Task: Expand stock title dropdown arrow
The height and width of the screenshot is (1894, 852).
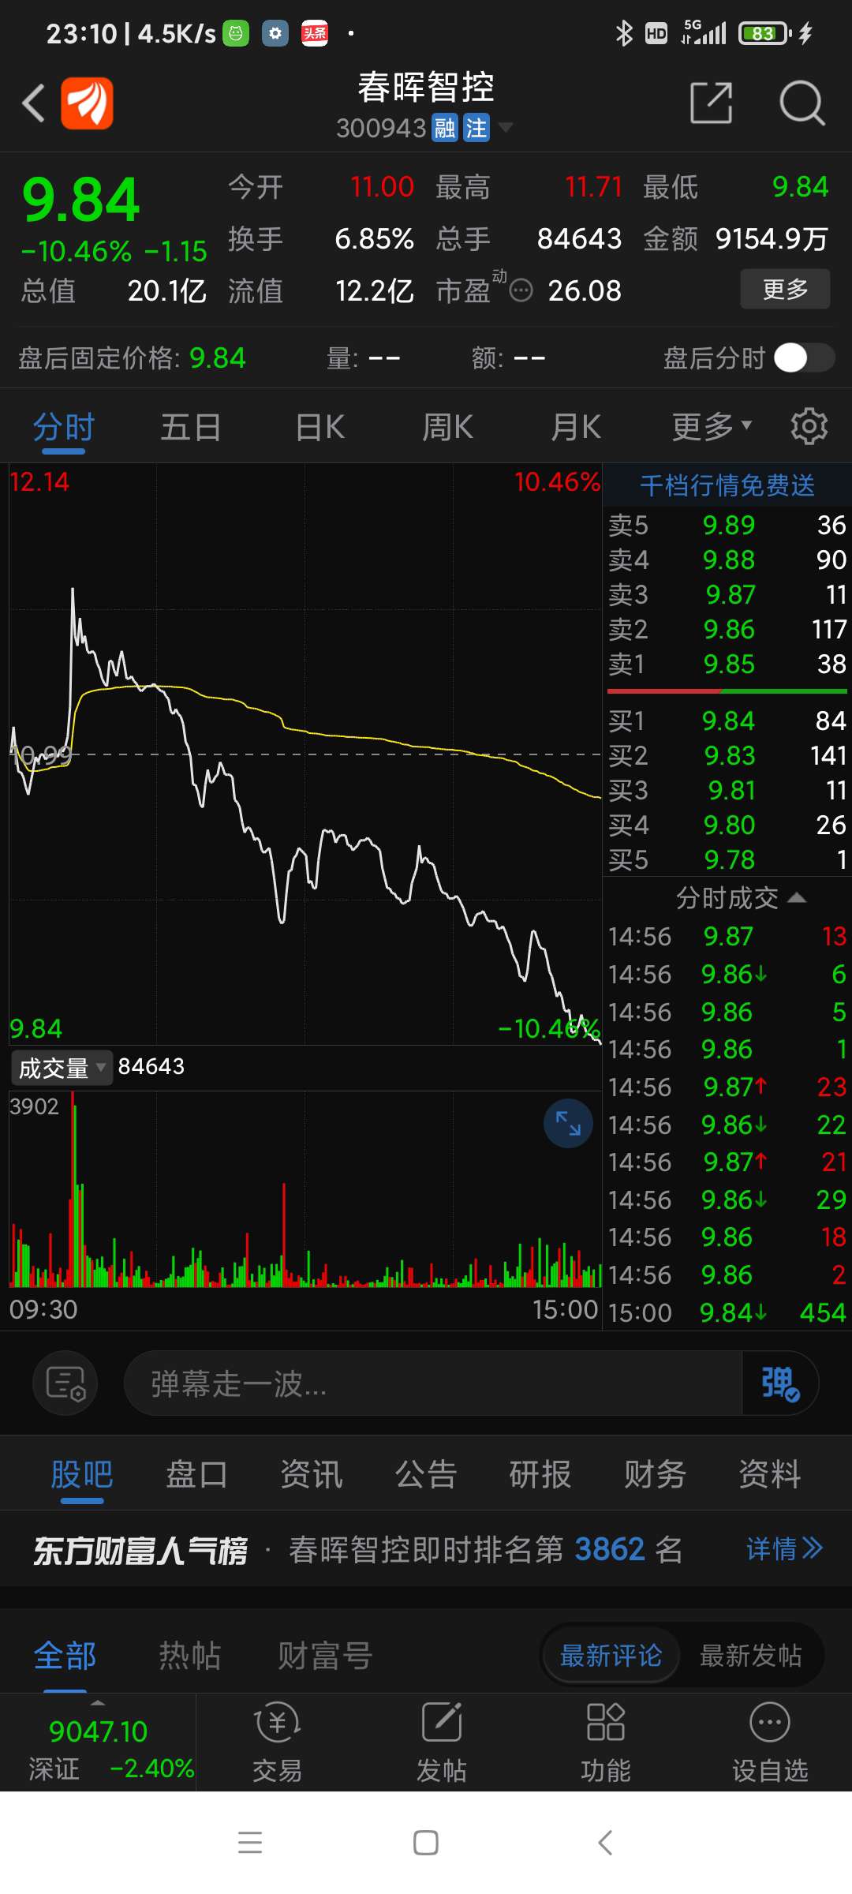Action: [505, 127]
